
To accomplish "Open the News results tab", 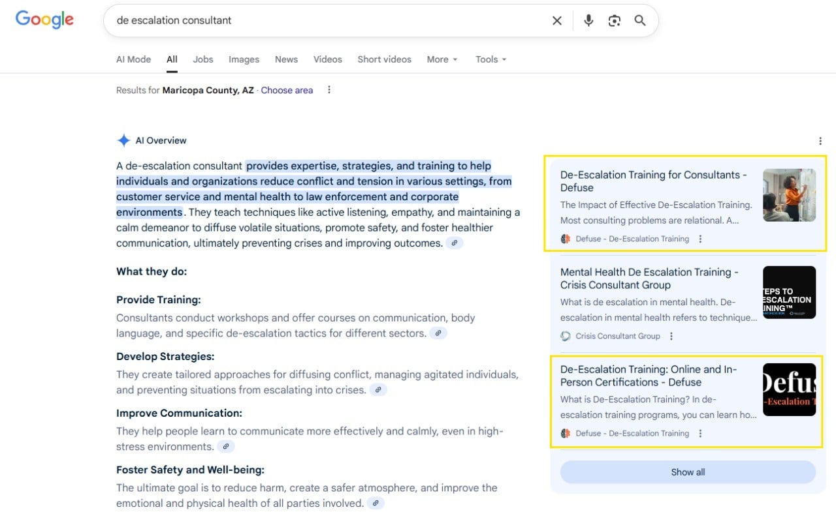I will tap(286, 59).
